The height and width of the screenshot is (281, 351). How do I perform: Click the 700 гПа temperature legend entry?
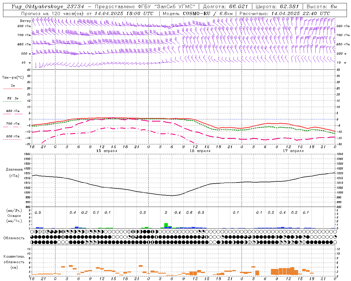point(13,124)
